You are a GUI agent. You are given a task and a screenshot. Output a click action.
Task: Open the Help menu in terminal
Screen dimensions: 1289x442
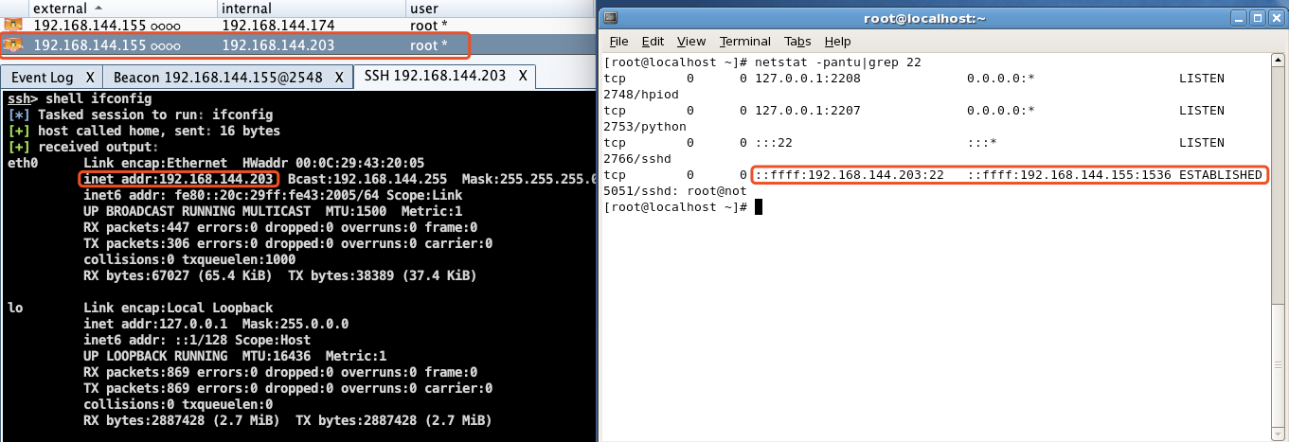pos(837,42)
